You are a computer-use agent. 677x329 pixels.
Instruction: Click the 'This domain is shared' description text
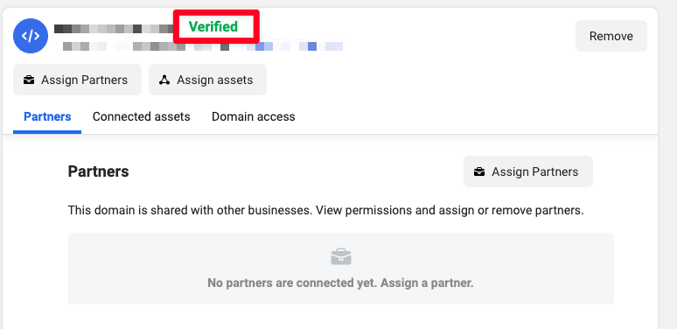325,211
